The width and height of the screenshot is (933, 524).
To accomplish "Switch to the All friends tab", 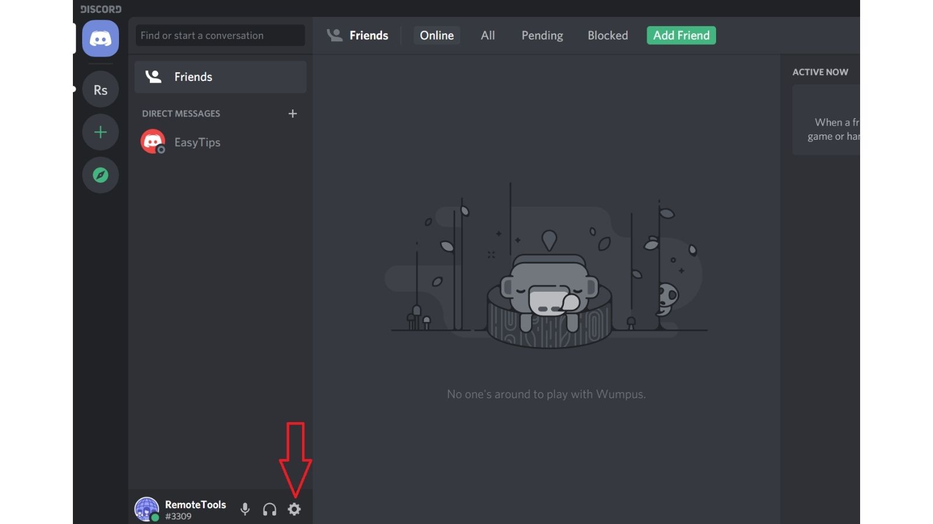I will click(x=488, y=36).
